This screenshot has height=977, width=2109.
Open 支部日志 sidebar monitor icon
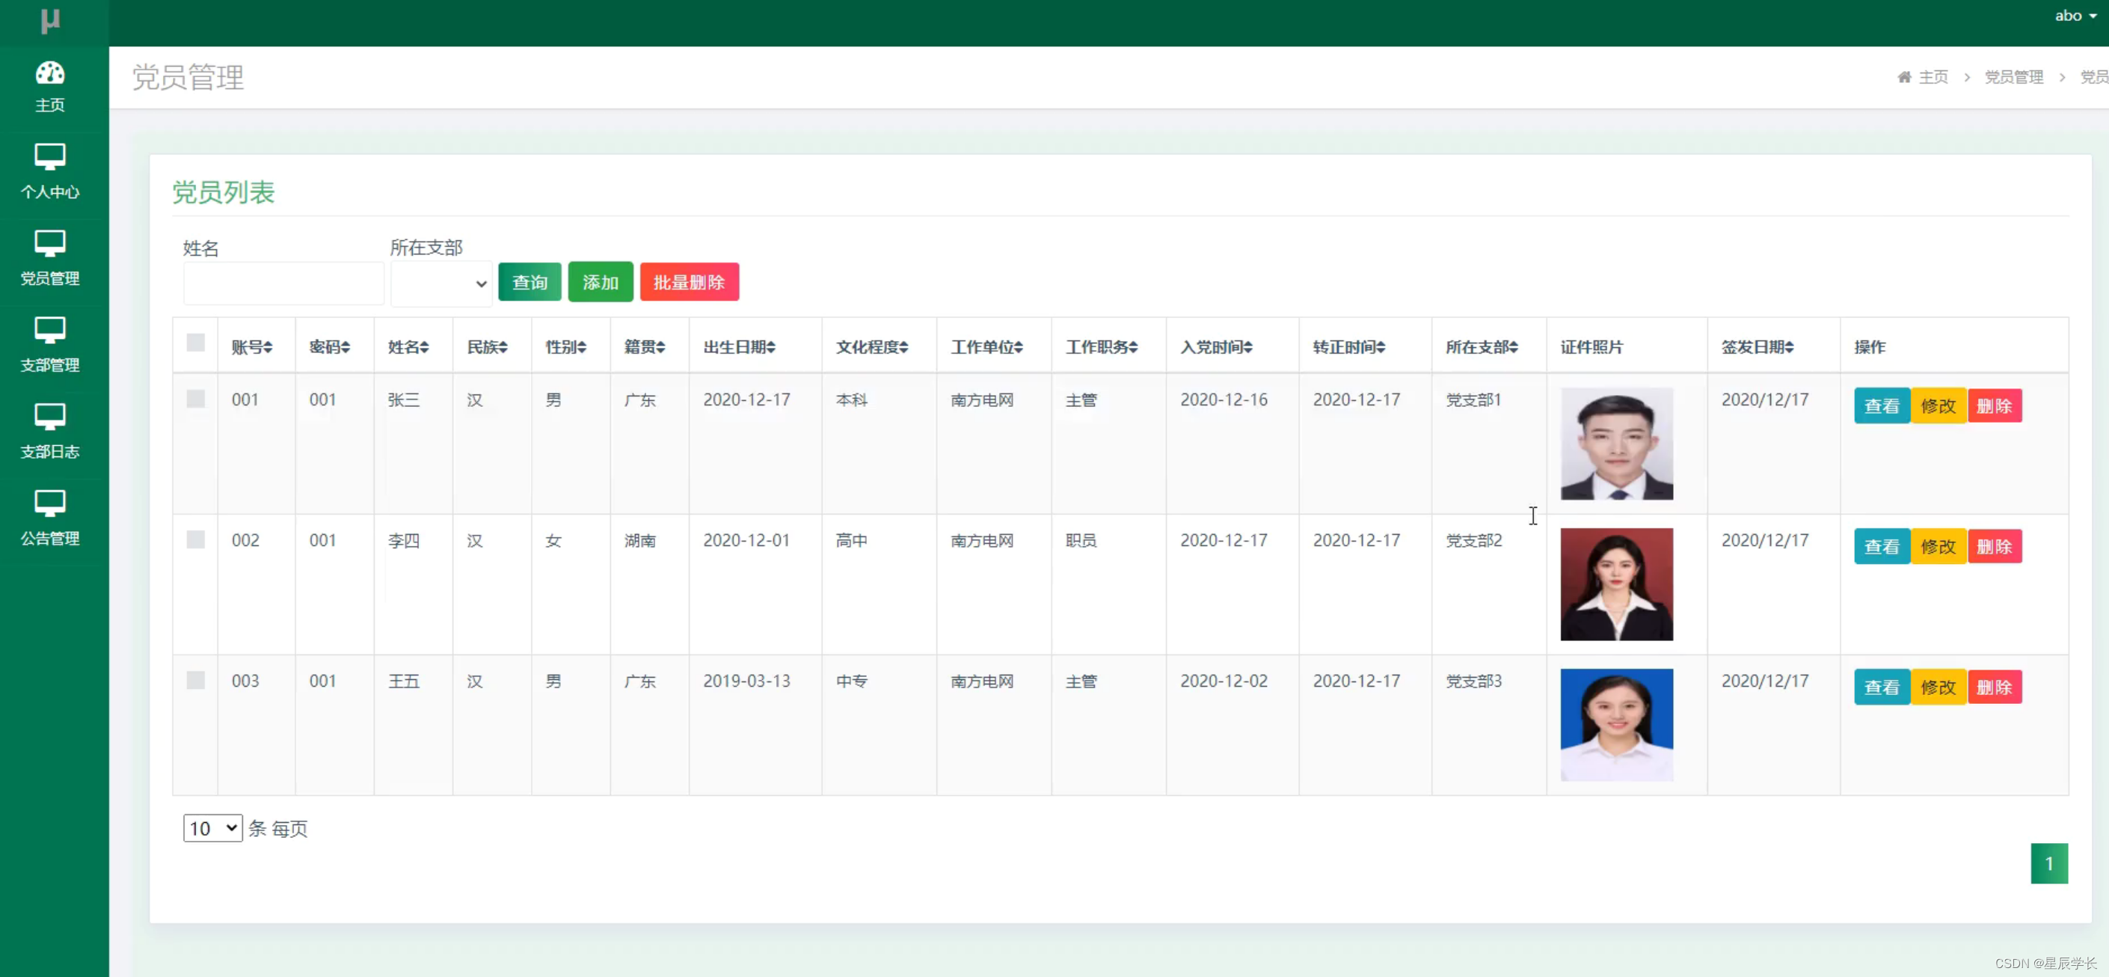(x=50, y=417)
